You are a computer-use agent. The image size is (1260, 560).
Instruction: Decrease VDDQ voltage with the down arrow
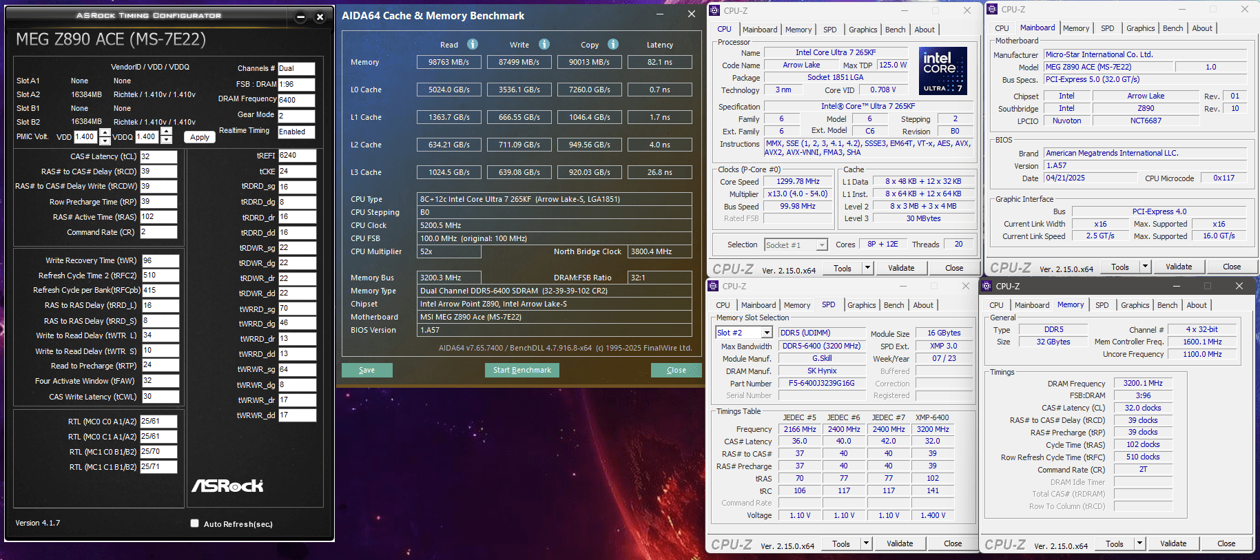[166, 141]
